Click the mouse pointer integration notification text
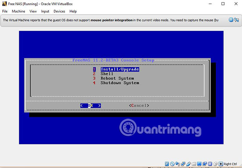This screenshot has width=242, height=168. (111, 20)
